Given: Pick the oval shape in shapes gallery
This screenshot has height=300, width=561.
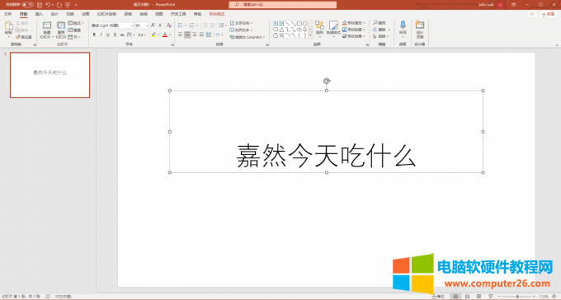Looking at the screenshot, I should (304, 23).
